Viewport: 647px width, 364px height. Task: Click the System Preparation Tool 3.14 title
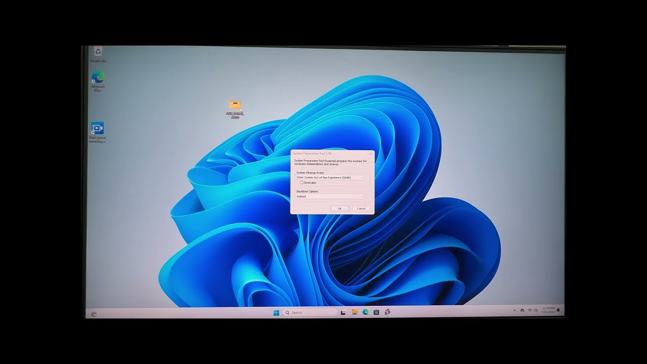[312, 153]
